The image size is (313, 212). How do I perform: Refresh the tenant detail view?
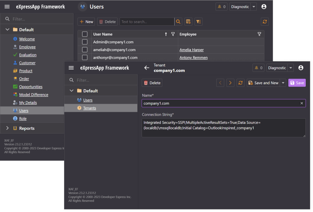(x=240, y=83)
